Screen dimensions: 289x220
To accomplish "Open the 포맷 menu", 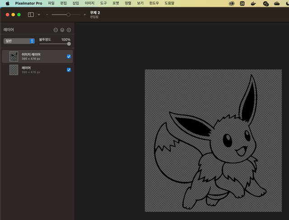I will click(116, 3).
